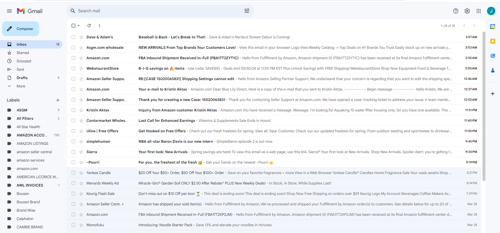This screenshot has height=233, width=500.
Task: Click the Gmail logo
Action: click(x=30, y=11)
